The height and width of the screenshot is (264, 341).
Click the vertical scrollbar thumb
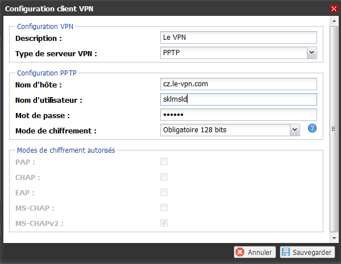(x=334, y=129)
